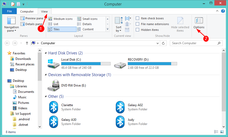Viewport: 228px width, 137px height.
Task: Open Documents library in sidebar
Action: (x=23, y=92)
